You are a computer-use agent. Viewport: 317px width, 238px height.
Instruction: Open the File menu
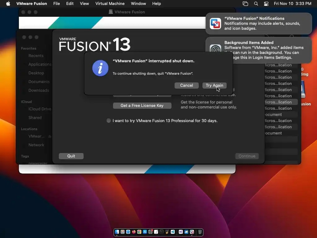[x=56, y=3]
